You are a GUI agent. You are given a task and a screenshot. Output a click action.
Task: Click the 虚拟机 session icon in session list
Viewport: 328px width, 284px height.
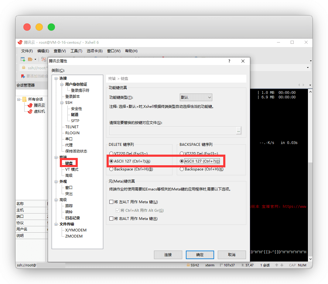click(x=30, y=111)
